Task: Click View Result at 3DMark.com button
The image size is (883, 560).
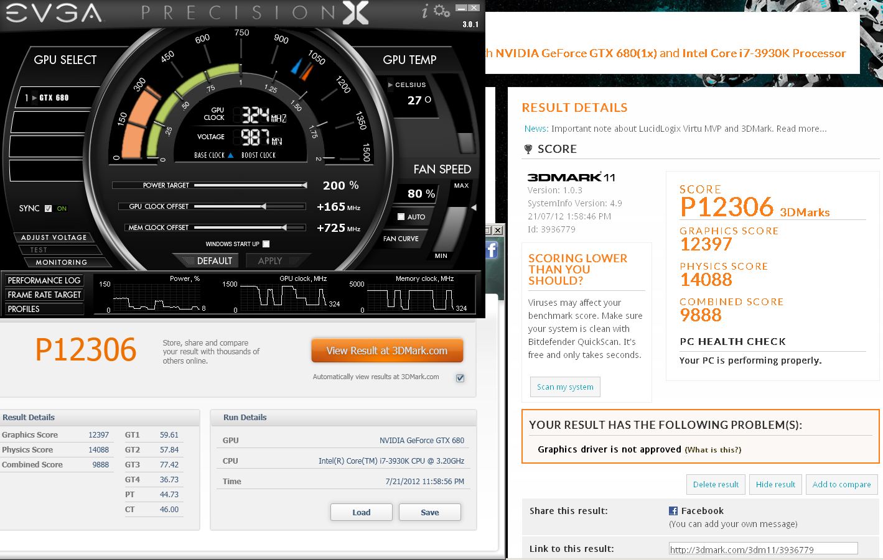Action: pos(387,351)
